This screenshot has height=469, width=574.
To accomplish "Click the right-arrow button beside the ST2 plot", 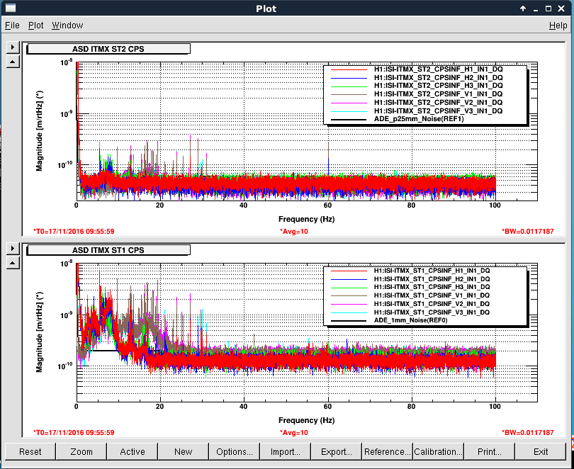I will pos(12,47).
